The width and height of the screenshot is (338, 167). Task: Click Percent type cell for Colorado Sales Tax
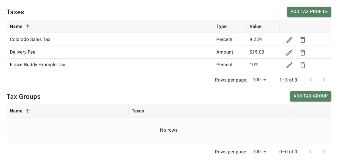[x=230, y=39]
